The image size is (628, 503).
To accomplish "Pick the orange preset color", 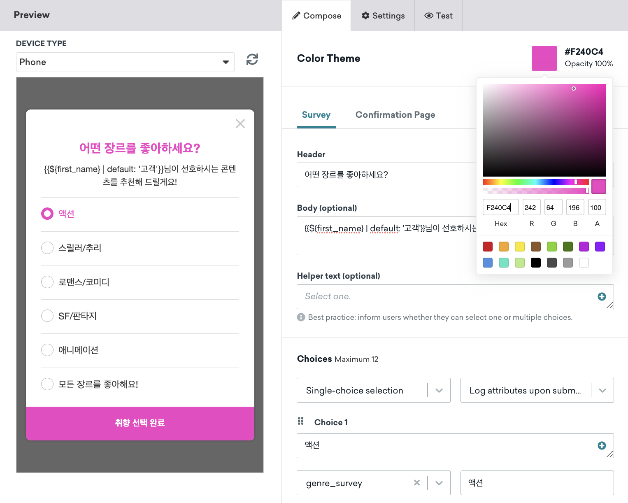I will pos(504,247).
